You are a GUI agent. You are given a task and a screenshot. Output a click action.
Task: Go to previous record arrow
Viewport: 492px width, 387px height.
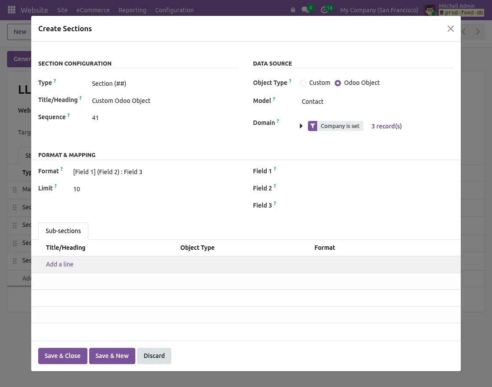[464, 32]
